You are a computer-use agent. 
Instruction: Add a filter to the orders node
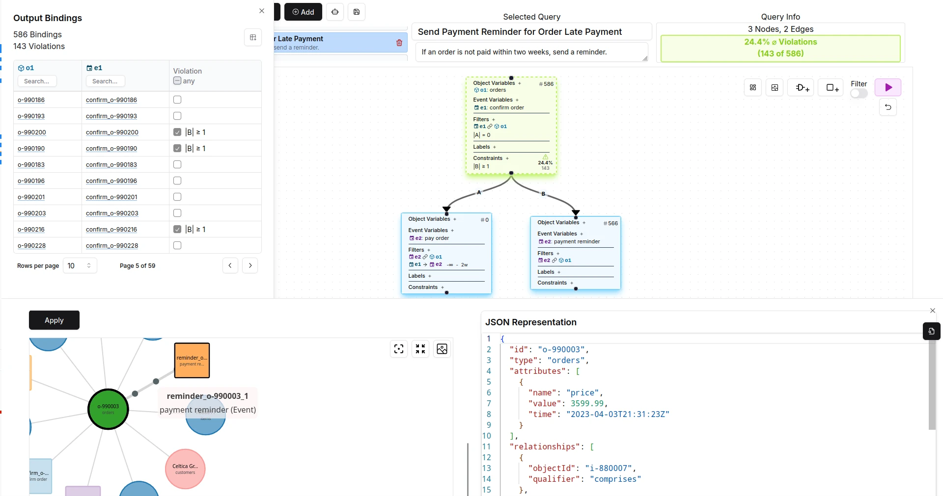pyautogui.click(x=494, y=120)
